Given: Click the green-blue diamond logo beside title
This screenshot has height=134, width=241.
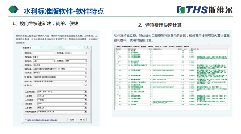Looking at the screenshot, I should coord(13,9).
